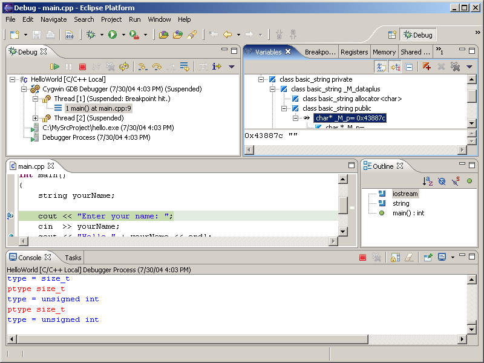Click the green Run toolbar icon
This screenshot has height=363, width=484.
[113, 35]
